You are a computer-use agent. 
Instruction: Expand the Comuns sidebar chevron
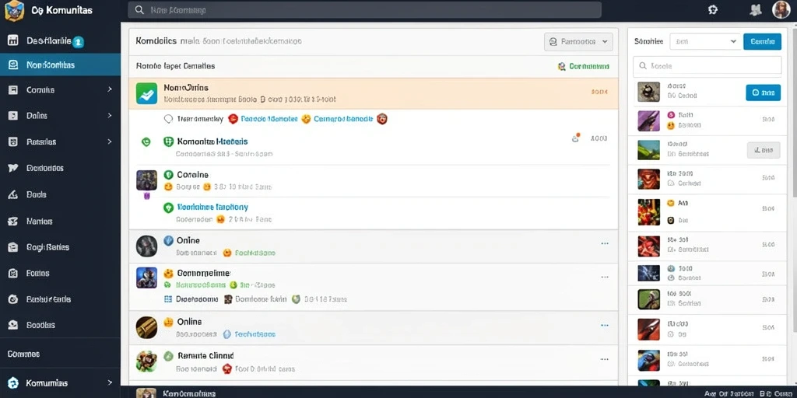[x=110, y=90]
